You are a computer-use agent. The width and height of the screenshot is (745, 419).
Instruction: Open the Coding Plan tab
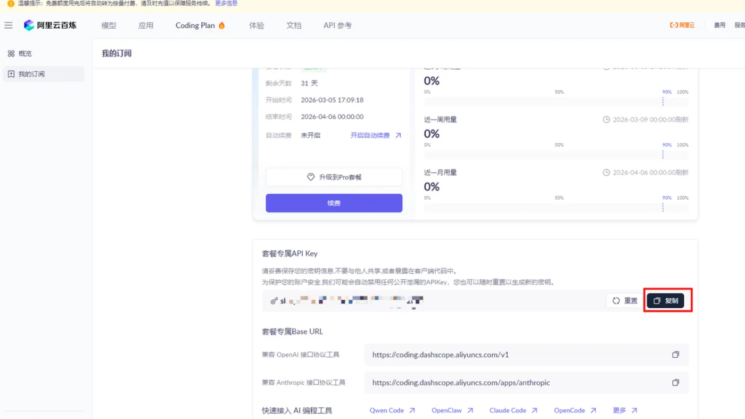(201, 26)
